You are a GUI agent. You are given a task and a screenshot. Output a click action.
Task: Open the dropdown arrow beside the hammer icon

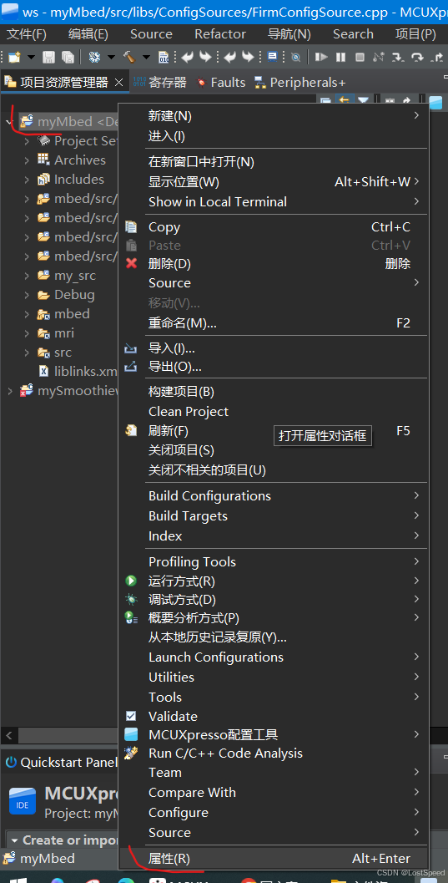[146, 57]
